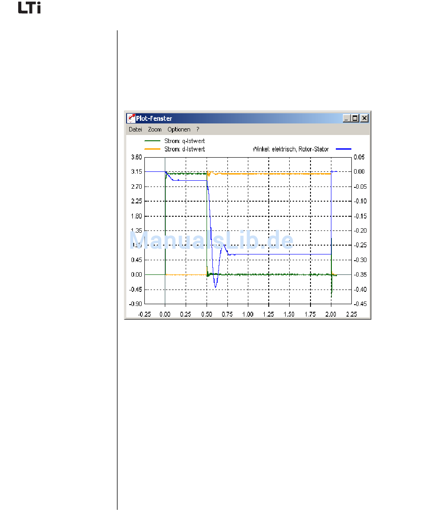This screenshot has width=422, height=528.
Task: Click right axis value -0.20
Action: tap(360, 230)
